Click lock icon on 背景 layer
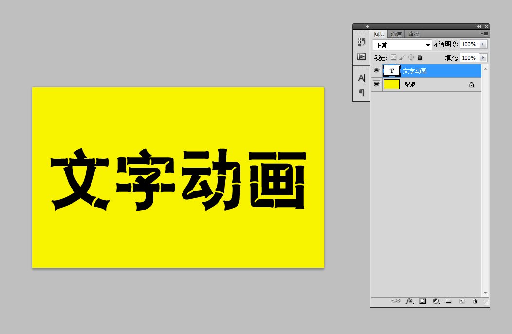 click(x=471, y=85)
